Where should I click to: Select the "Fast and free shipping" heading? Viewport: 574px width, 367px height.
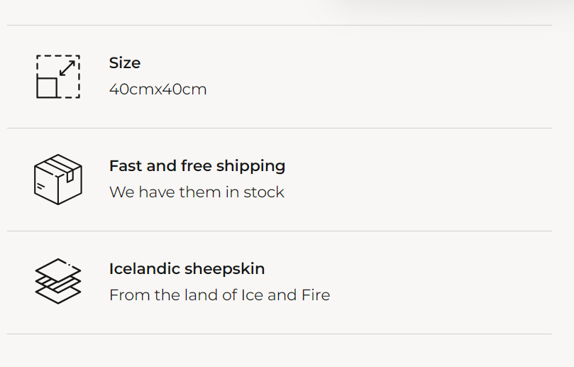pos(197,166)
